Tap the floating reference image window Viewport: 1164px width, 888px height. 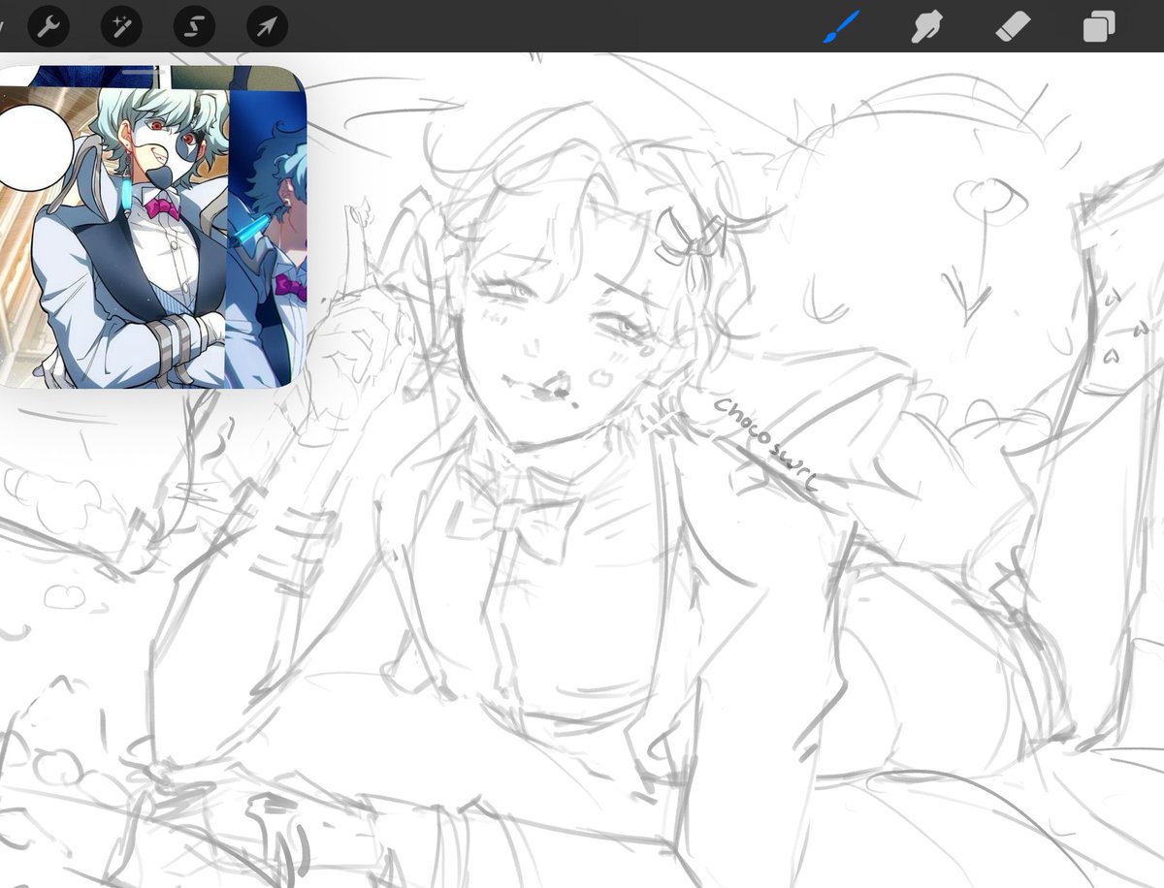pyautogui.click(x=152, y=228)
